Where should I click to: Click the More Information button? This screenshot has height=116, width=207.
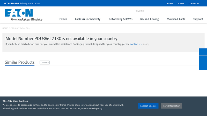click(171, 106)
